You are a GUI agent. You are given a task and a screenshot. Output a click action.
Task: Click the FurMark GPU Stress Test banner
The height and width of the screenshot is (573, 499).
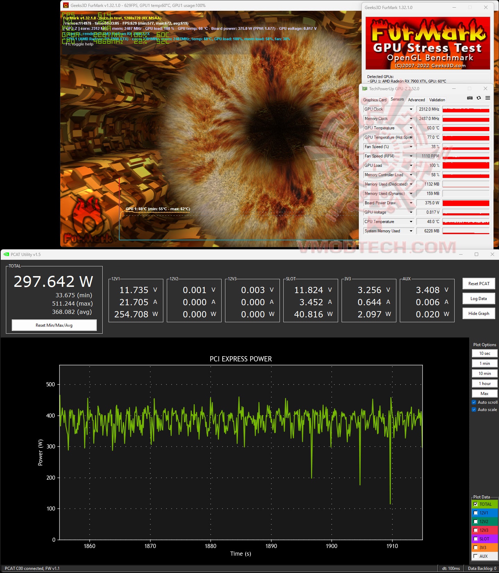pos(428,43)
